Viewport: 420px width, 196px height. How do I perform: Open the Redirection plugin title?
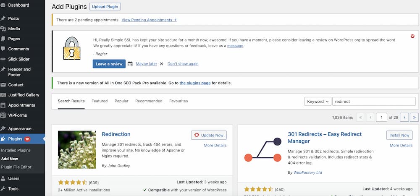tap(116, 134)
